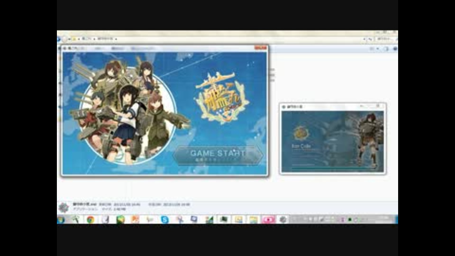Click the gray gear application icon on the taskbar
Image resolution: width=455 pixels, height=256 pixels.
(283, 219)
